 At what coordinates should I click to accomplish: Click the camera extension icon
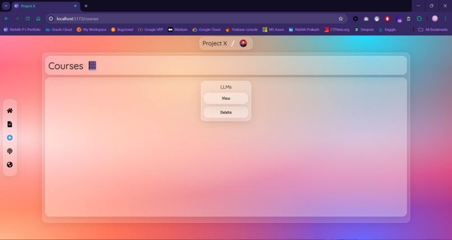[x=366, y=18]
